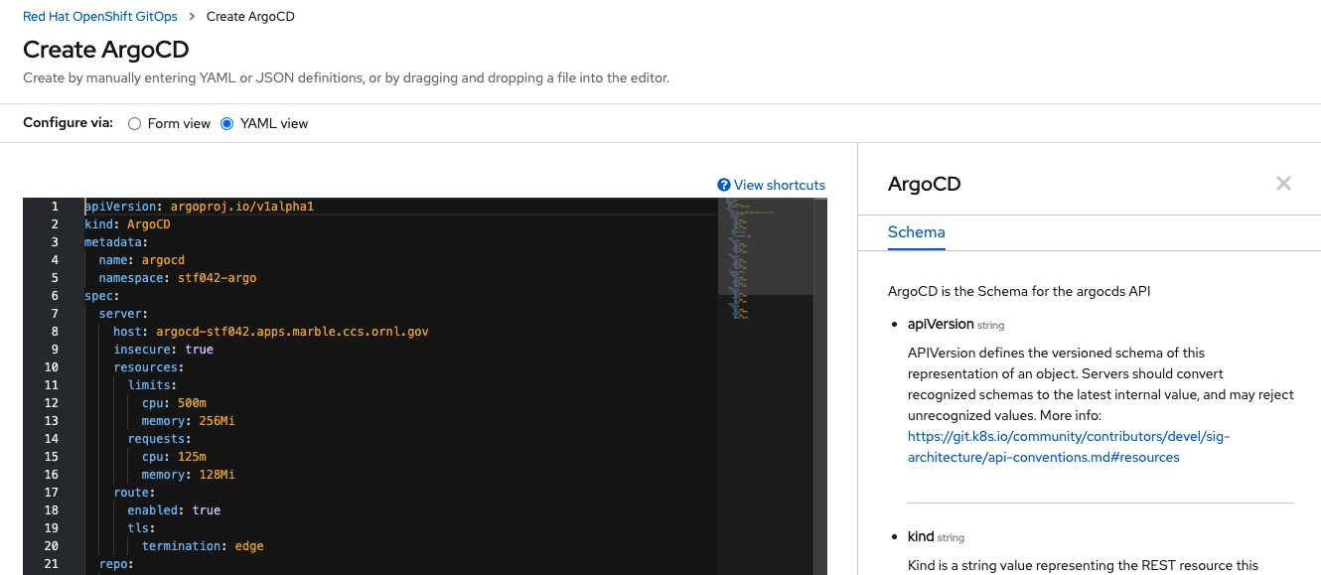This screenshot has height=575, width=1321.
Task: Select the Form view radio button
Action: [x=135, y=124]
